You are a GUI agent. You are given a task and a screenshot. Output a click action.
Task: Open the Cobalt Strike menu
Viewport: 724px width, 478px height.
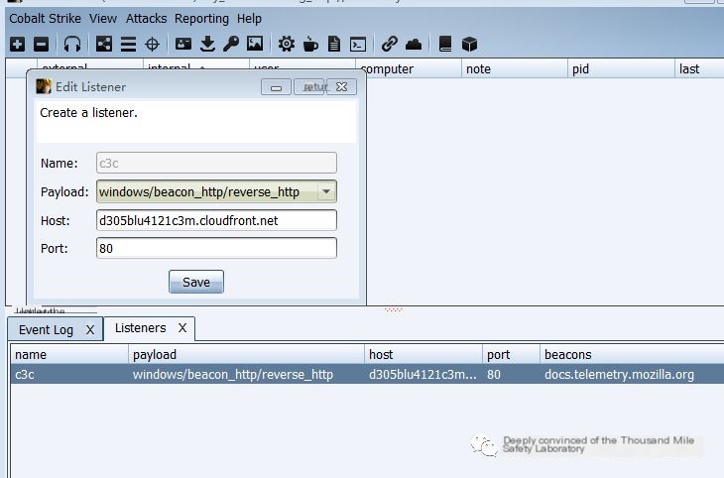click(x=45, y=19)
